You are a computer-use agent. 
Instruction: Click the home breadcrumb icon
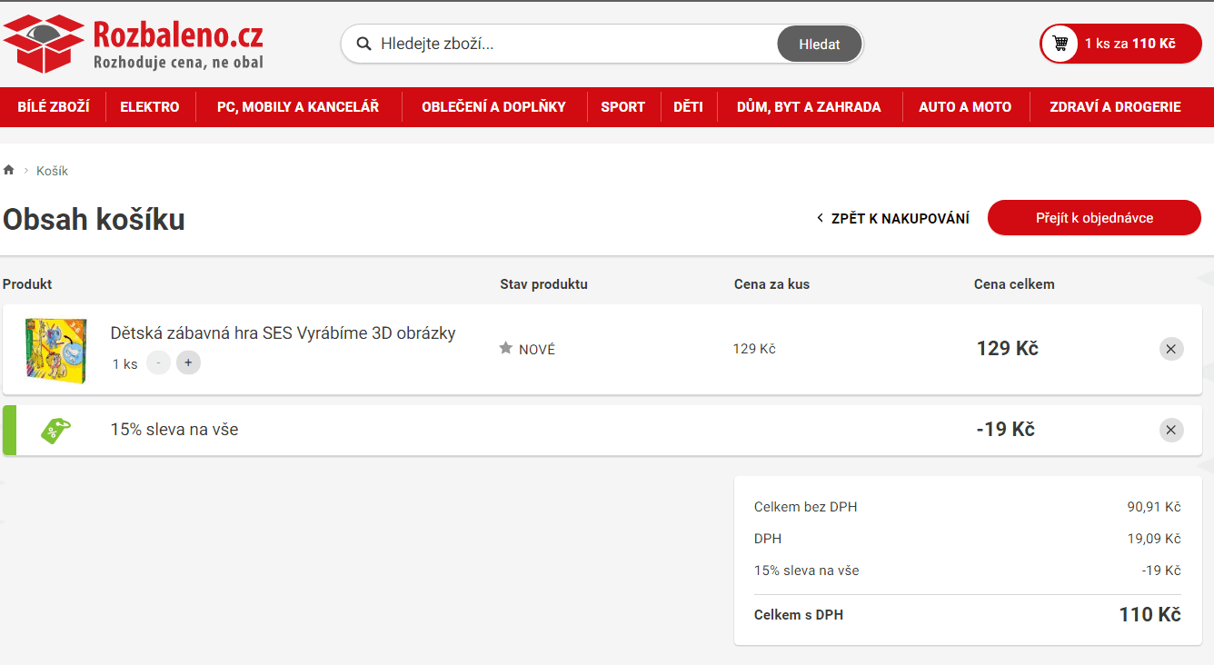pos(9,171)
